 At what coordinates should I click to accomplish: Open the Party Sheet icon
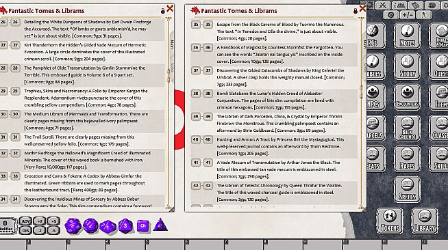399,5
